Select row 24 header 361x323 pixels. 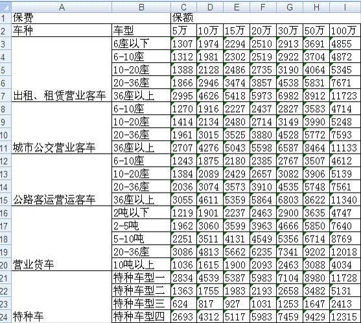6,317
